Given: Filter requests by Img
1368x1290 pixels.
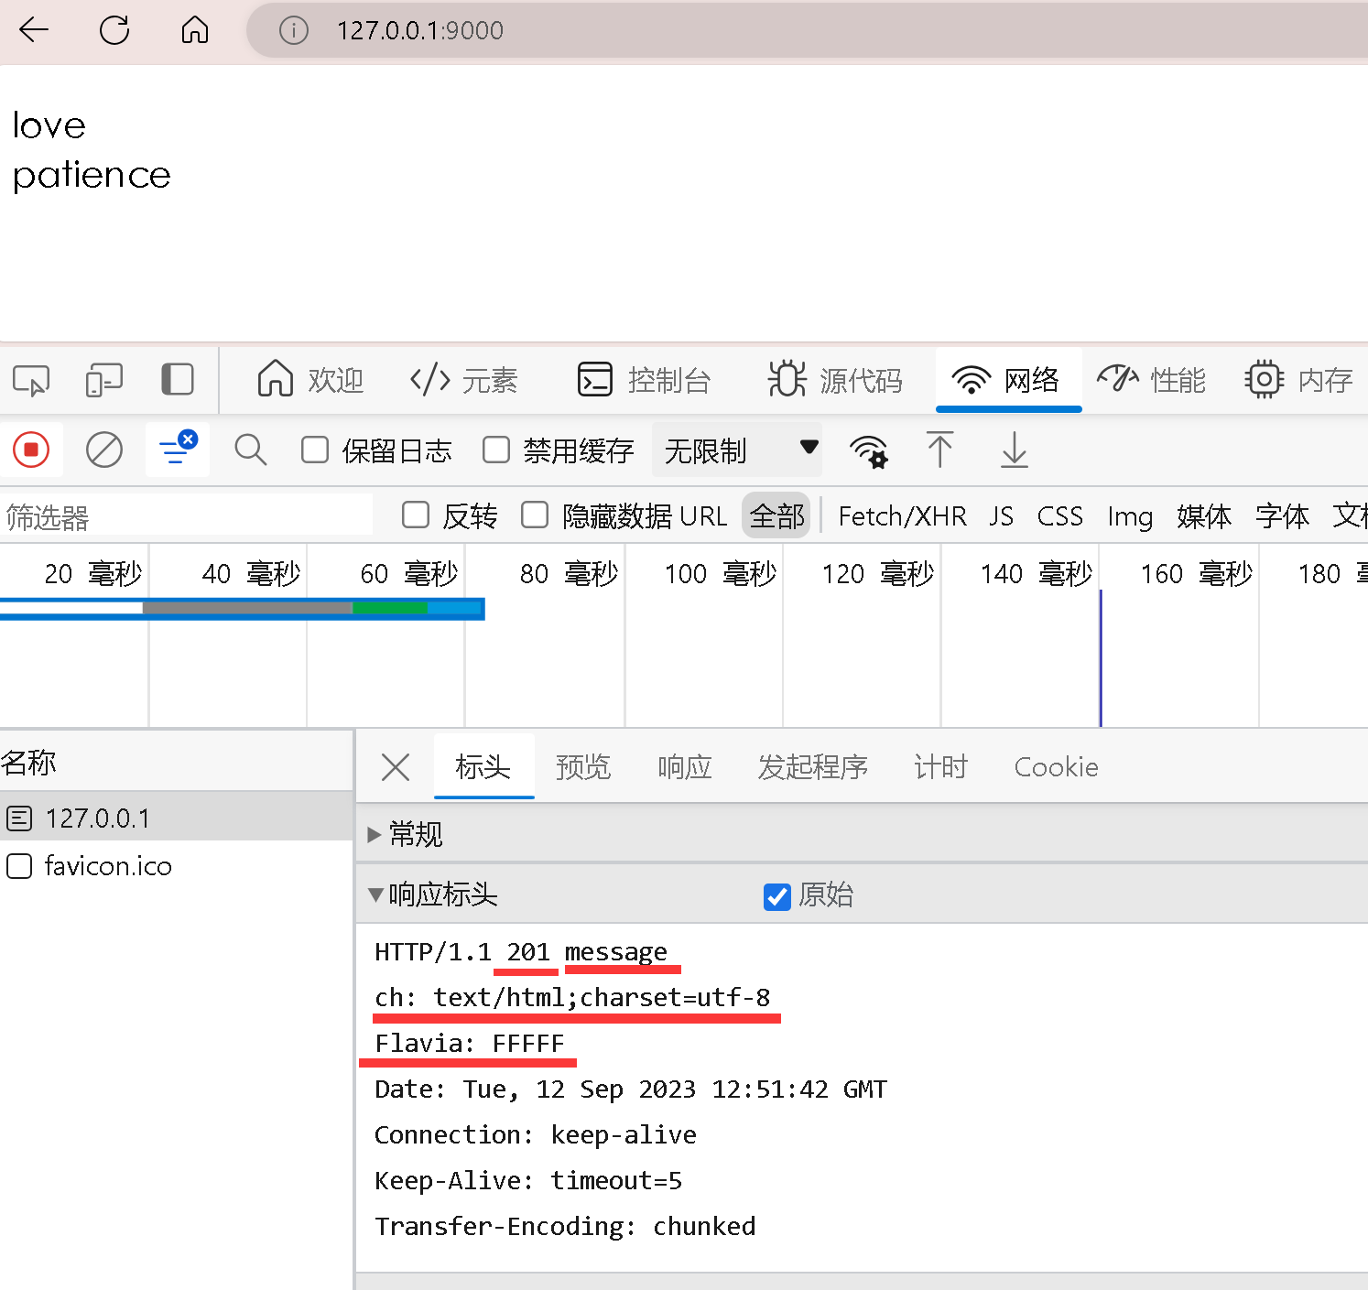Looking at the screenshot, I should tap(1130, 517).
